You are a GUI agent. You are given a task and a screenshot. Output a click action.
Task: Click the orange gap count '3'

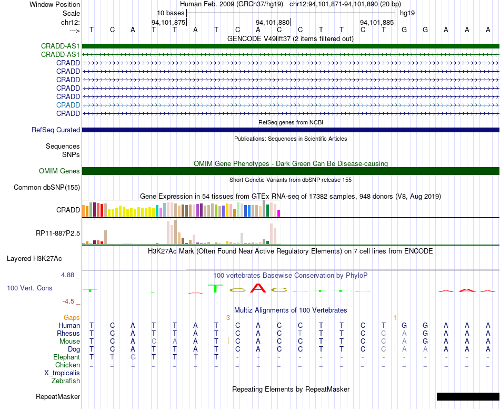click(x=228, y=317)
